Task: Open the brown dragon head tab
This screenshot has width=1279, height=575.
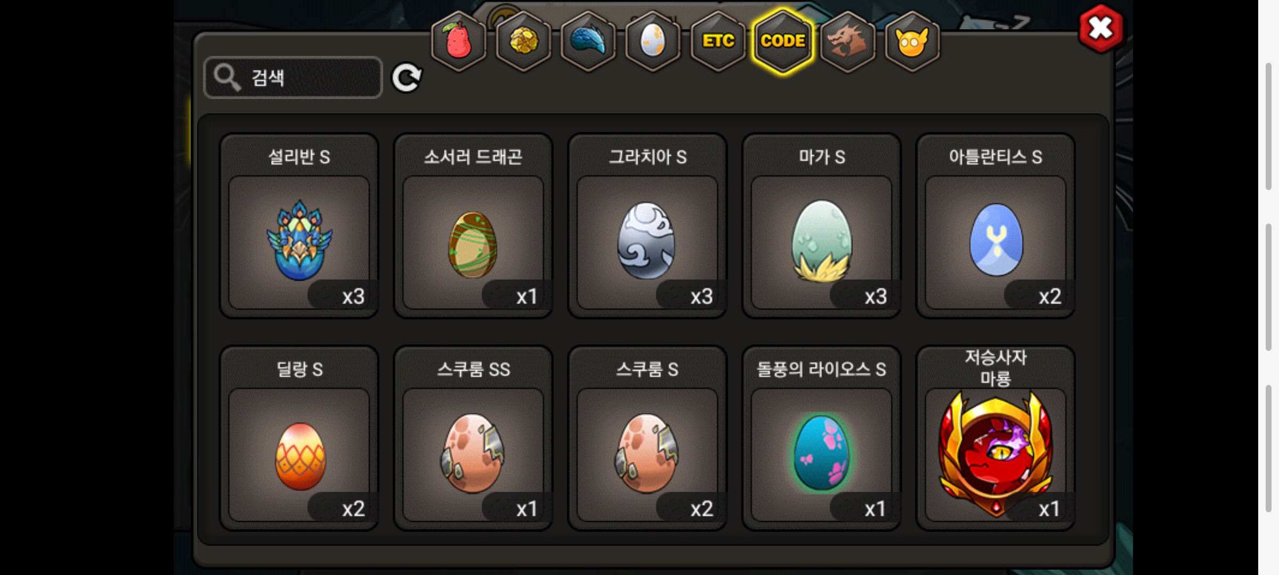Action: 847,41
